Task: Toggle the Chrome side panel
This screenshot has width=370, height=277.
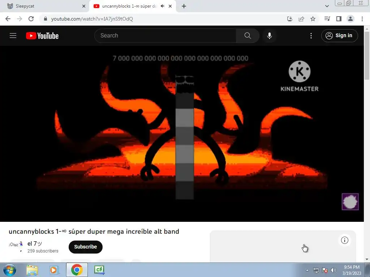Action: pos(339,19)
